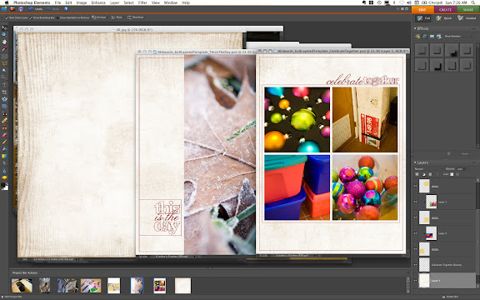Click the Undo button
Image resolution: width=480 pixels, height=300 pixels.
36,9
